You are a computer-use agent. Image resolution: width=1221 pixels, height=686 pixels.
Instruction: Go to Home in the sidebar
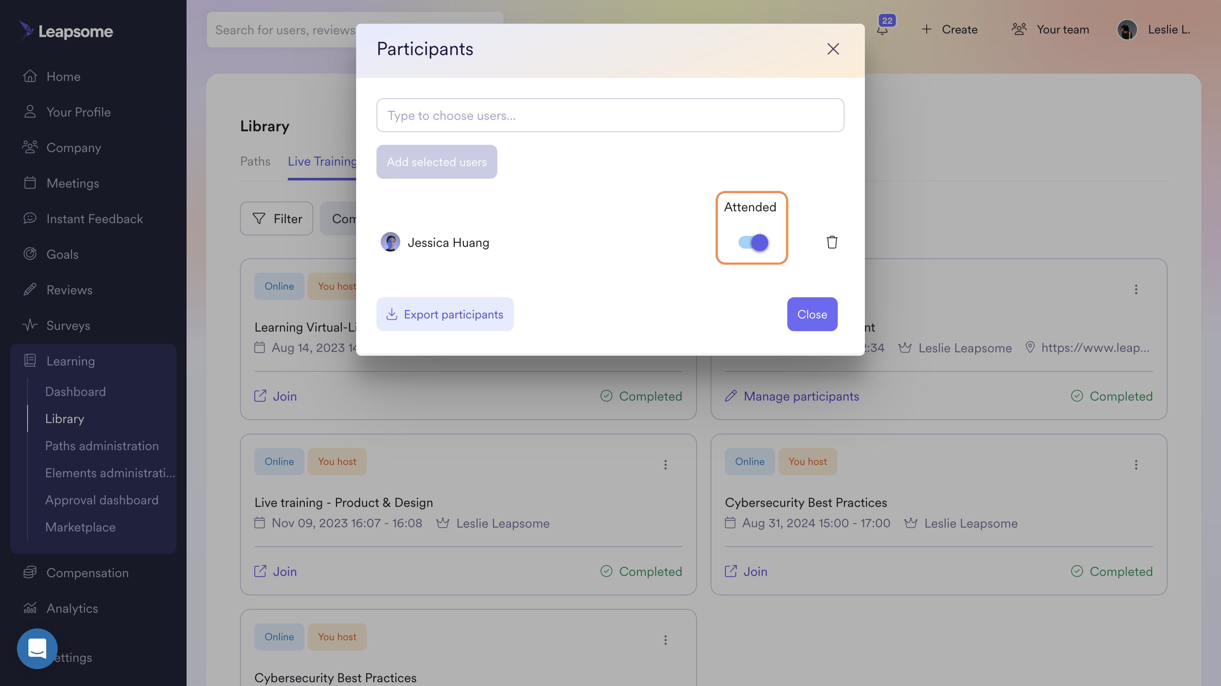(x=51, y=76)
